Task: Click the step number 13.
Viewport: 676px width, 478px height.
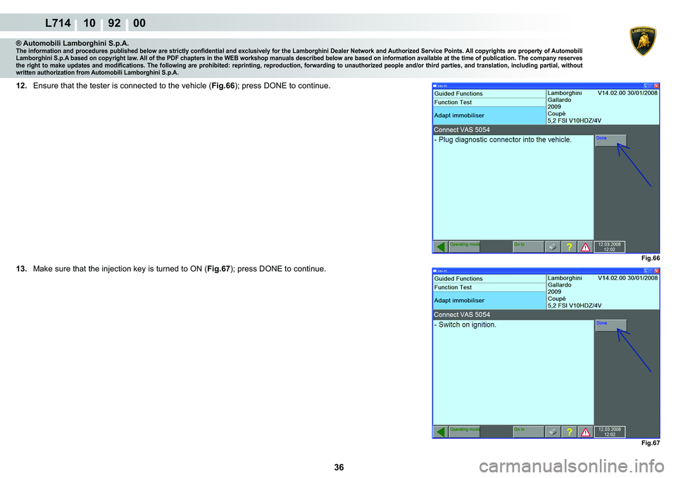Action: coord(22,269)
